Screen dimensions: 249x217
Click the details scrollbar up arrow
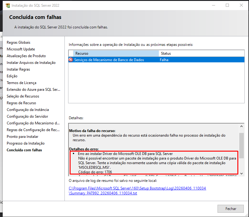(x=241, y=126)
